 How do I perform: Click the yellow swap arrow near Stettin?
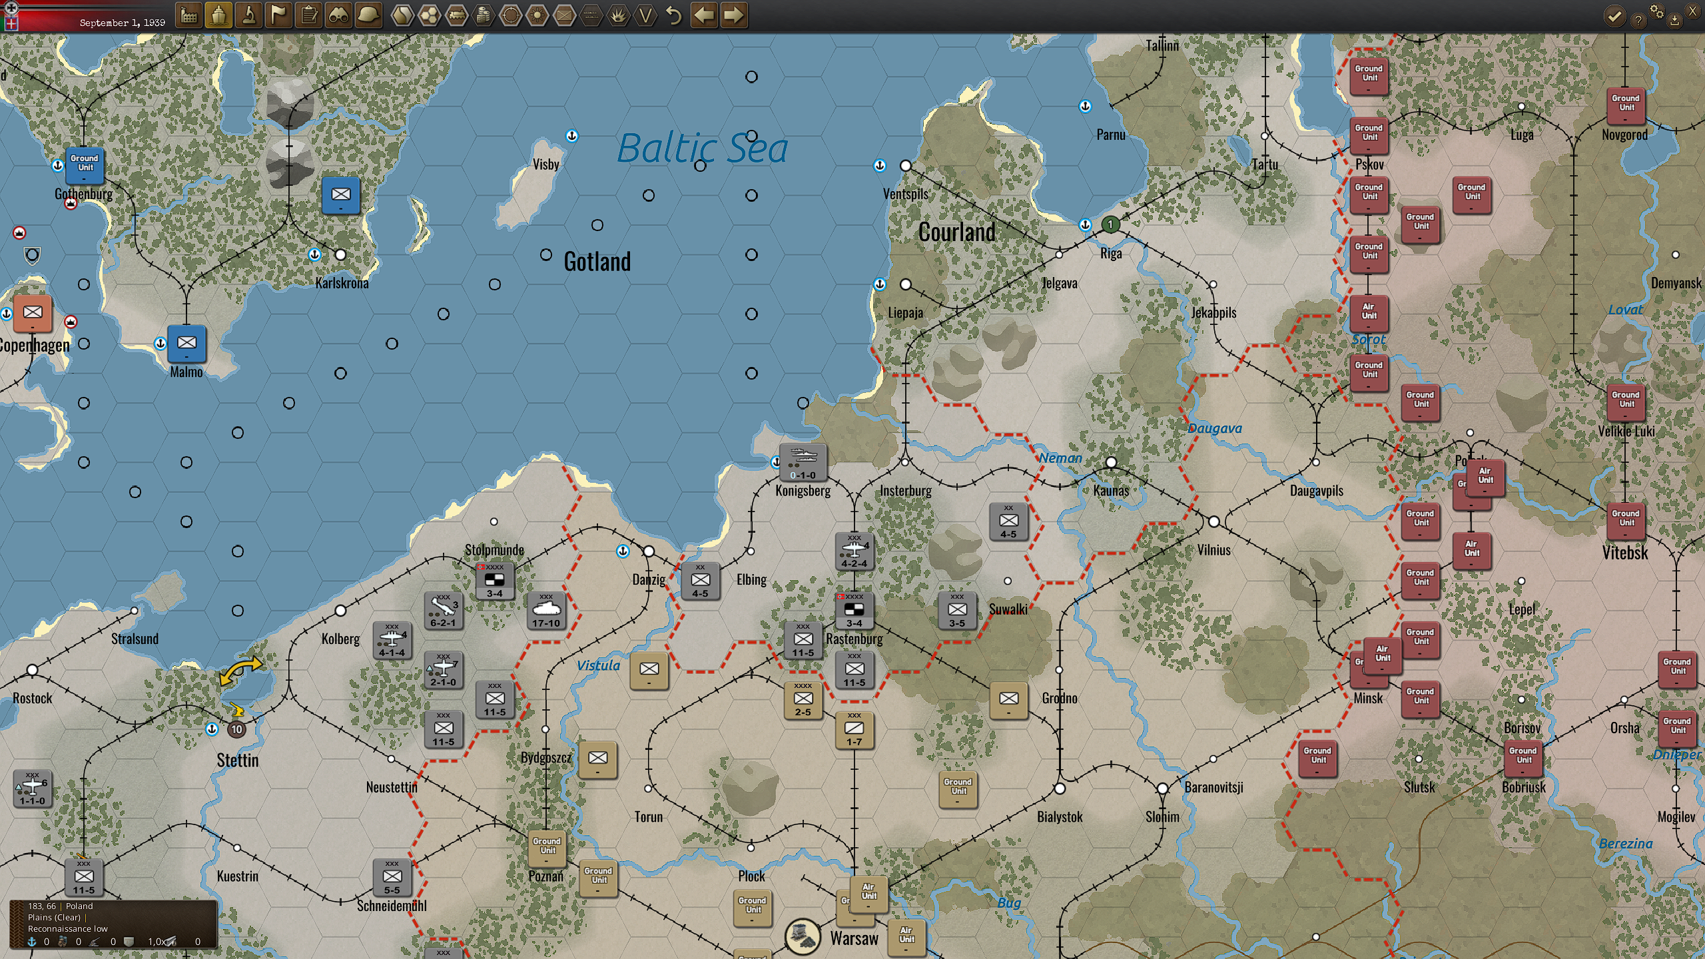click(x=240, y=671)
